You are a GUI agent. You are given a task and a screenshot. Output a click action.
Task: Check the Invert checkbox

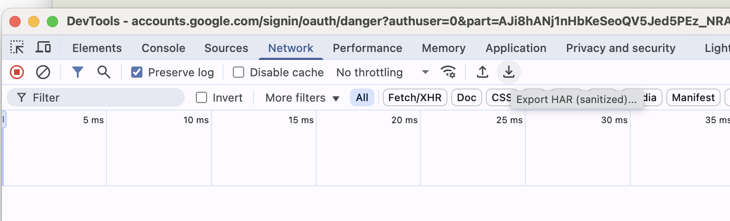point(201,97)
